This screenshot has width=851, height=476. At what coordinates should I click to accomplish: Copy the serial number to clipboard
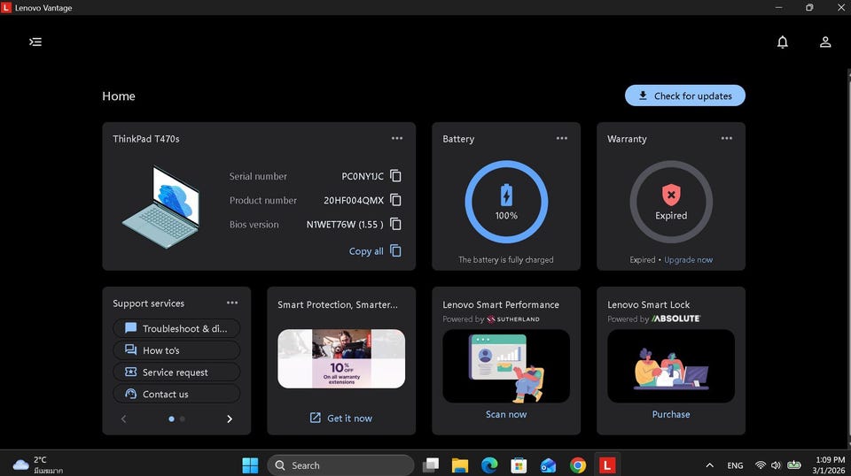point(395,176)
